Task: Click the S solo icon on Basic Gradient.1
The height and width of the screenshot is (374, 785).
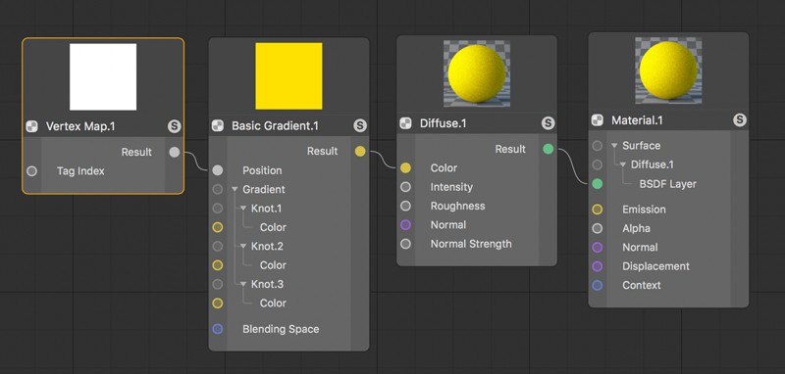Action: [360, 125]
